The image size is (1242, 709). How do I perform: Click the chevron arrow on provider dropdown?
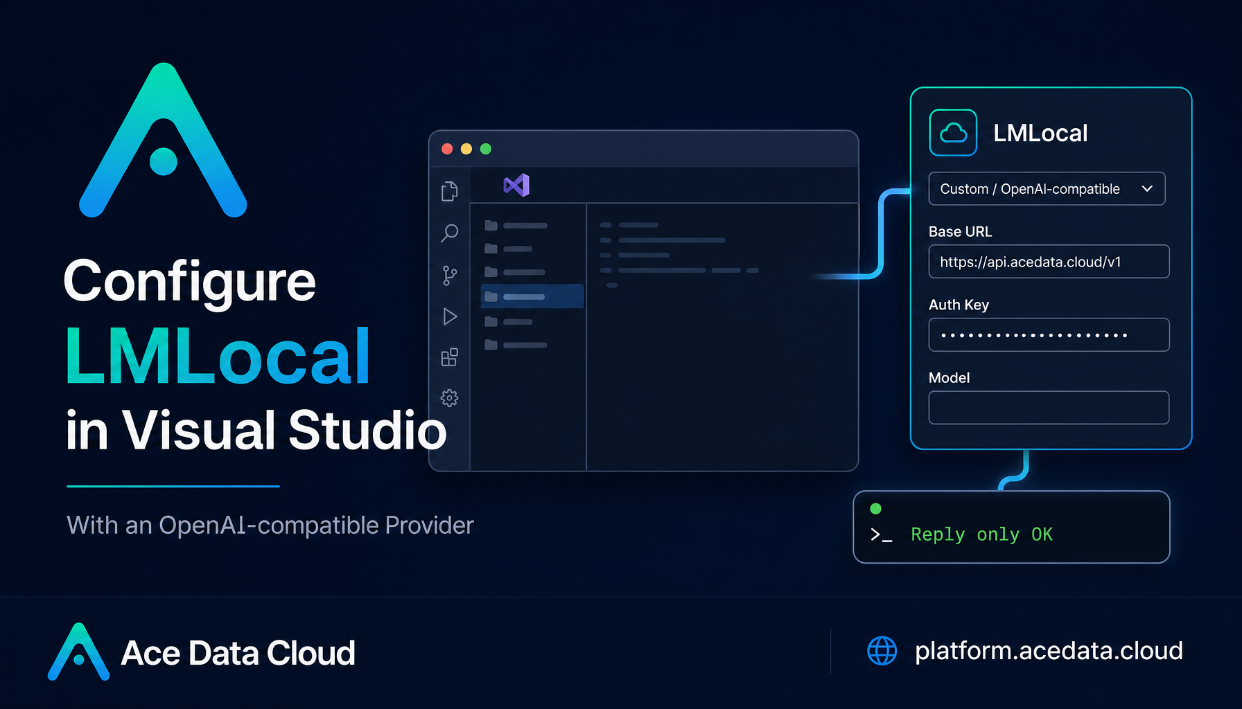[x=1147, y=189]
